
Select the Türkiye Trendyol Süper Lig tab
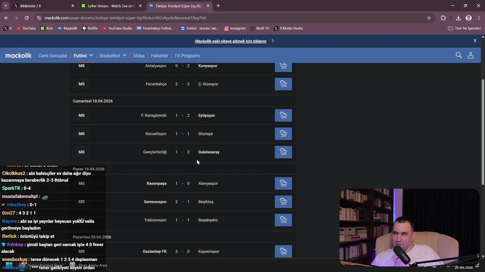click(179, 6)
